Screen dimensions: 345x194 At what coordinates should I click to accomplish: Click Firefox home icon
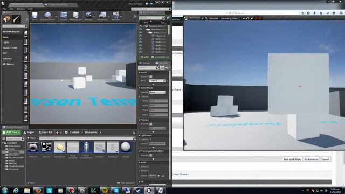click(x=321, y=13)
